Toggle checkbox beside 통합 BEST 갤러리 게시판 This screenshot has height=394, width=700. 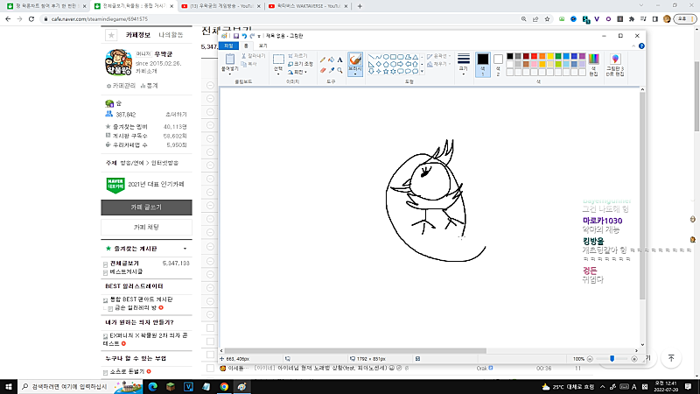tap(106, 300)
